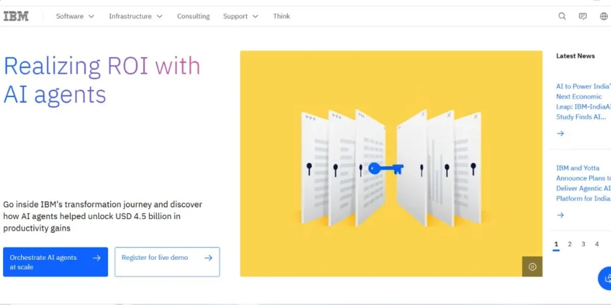Viewport: 611px width, 305px height.
Task: Go to Consulting page
Action: pyautogui.click(x=193, y=16)
